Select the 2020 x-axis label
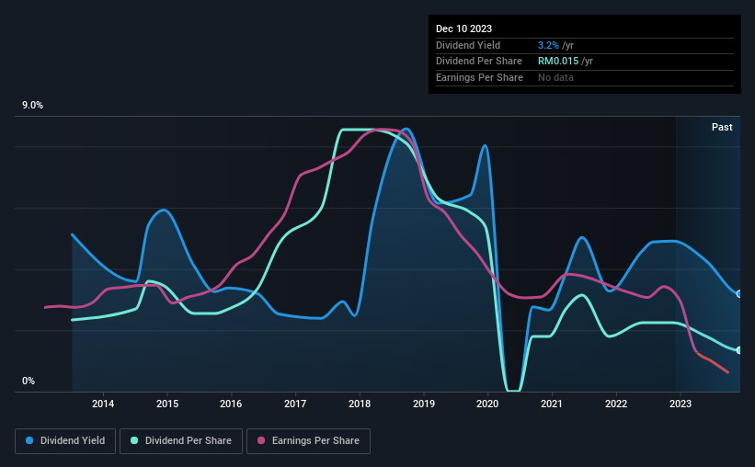 (x=487, y=404)
